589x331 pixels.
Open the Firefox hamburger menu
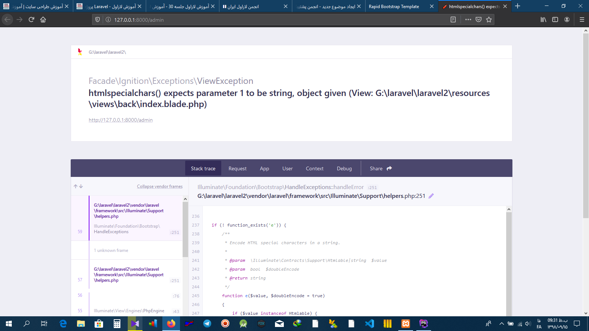tap(582, 19)
